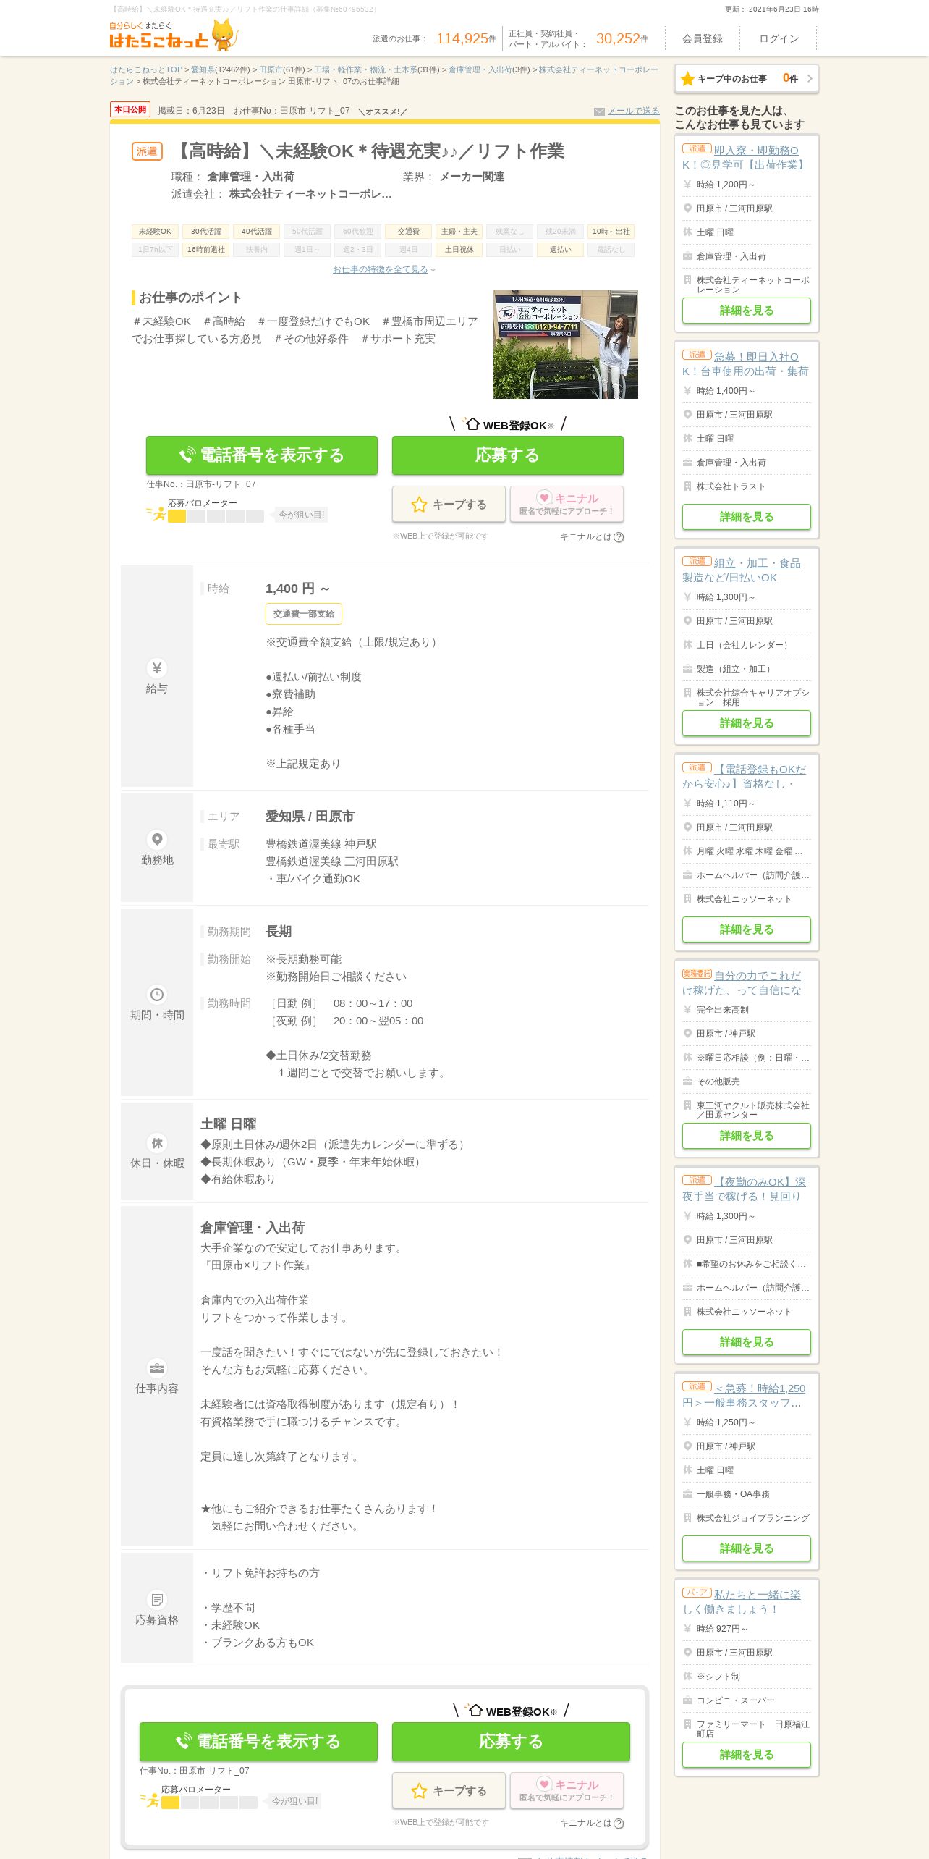Open 夜勤のみOK 深夜手当 job link
The width and height of the screenshot is (929, 1859).
click(745, 1189)
